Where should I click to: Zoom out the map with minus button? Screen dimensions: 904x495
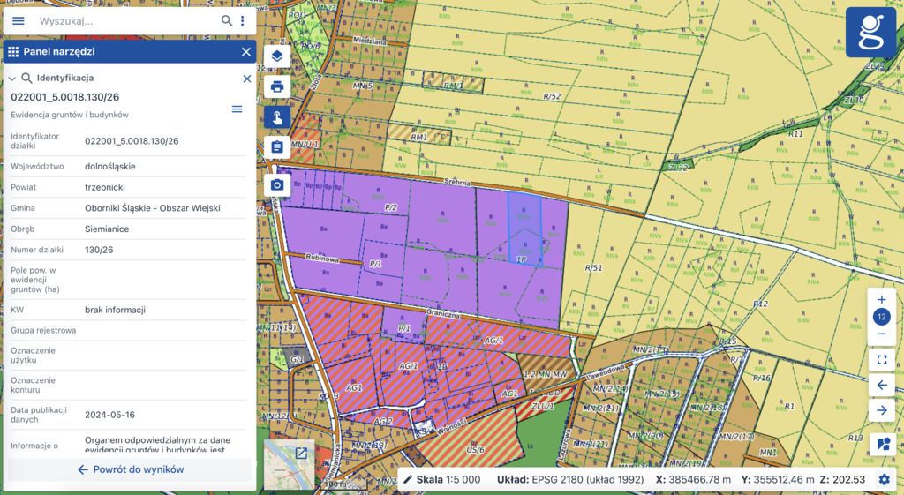coord(881,334)
